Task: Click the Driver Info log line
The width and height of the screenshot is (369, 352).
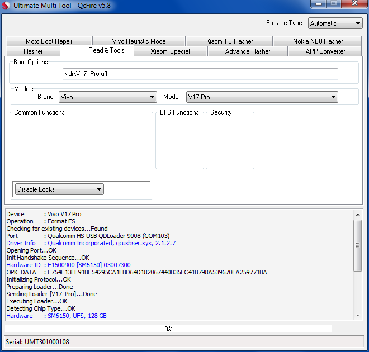Action: point(91,243)
